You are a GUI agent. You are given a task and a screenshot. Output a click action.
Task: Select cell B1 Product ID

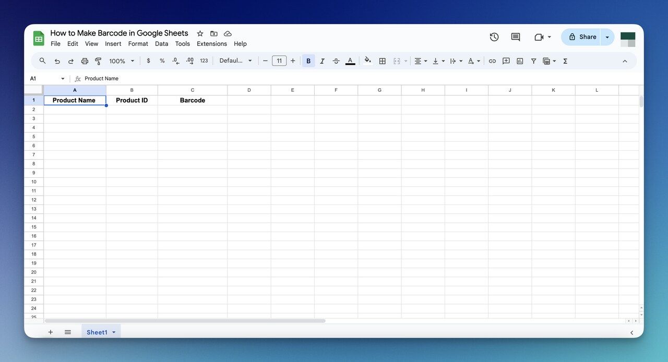[x=132, y=100]
